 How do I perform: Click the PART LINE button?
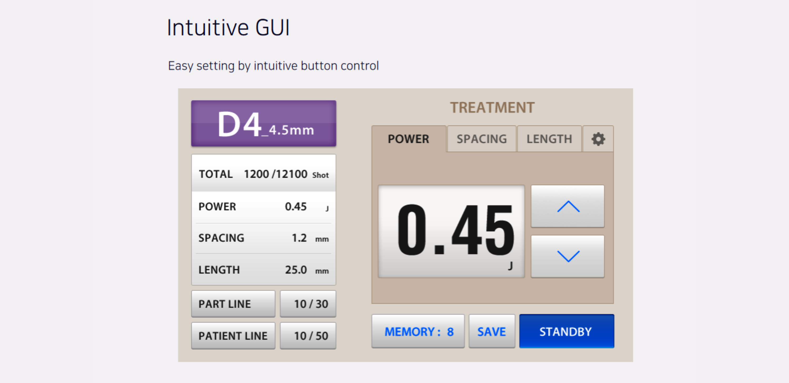[x=233, y=304]
